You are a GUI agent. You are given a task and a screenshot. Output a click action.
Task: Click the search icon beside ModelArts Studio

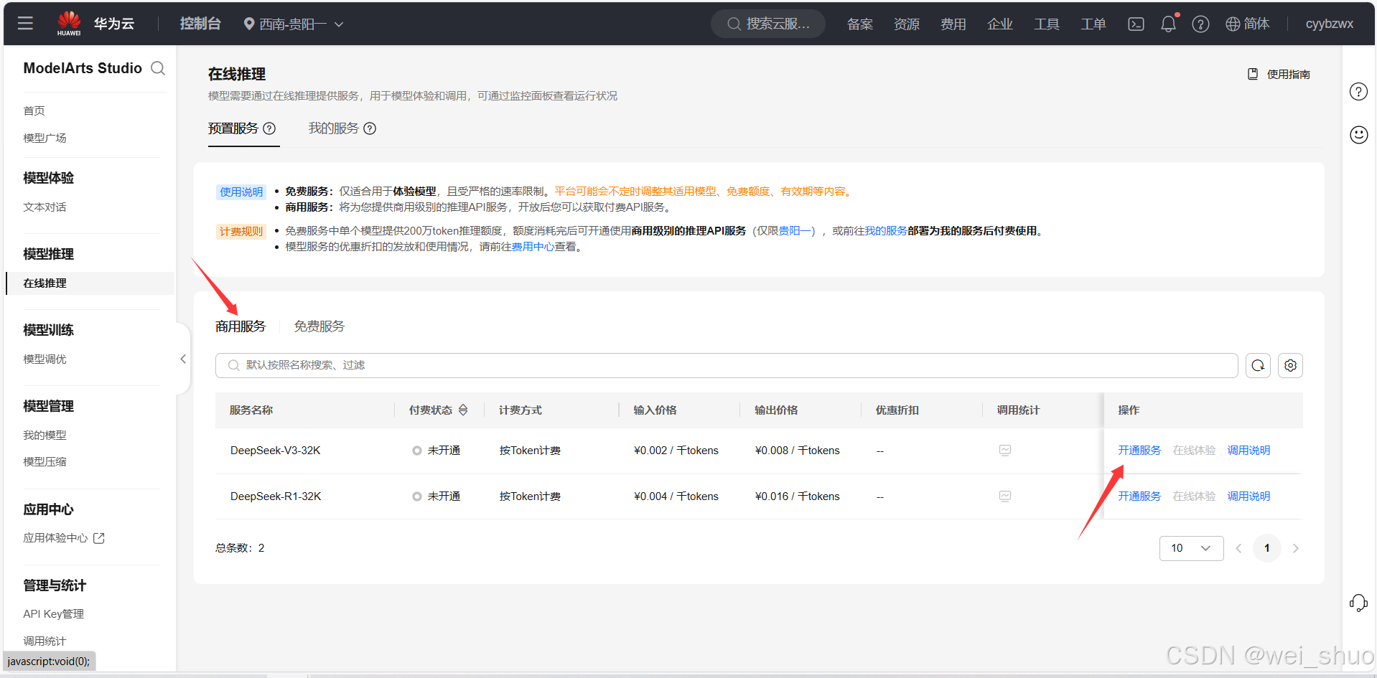click(x=158, y=68)
